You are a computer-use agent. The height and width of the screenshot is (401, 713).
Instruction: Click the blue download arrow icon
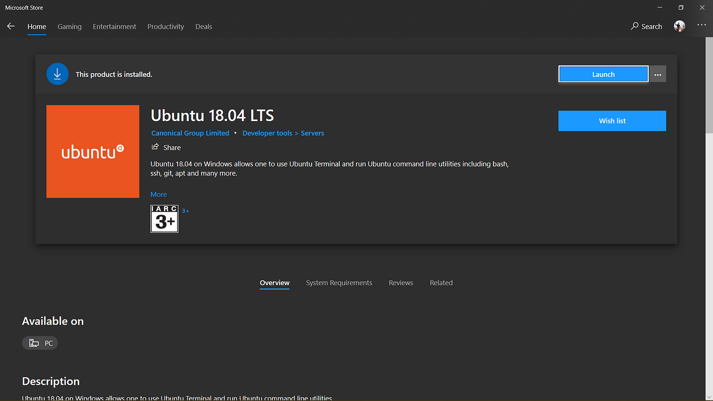[x=58, y=74]
